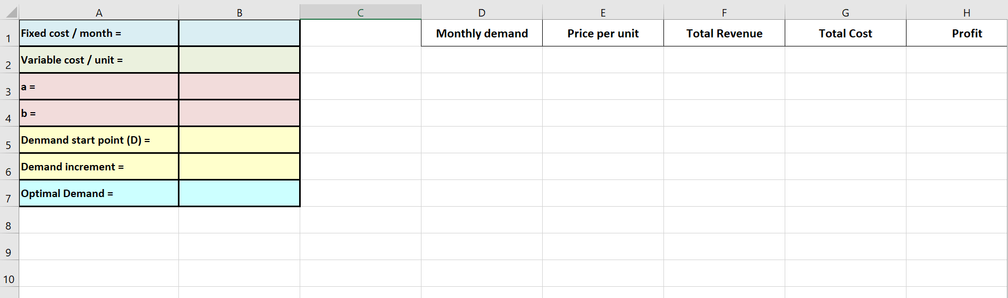Screen dimensions: 1008x298
Task: Select row 6 header
Action: pyautogui.click(x=9, y=167)
